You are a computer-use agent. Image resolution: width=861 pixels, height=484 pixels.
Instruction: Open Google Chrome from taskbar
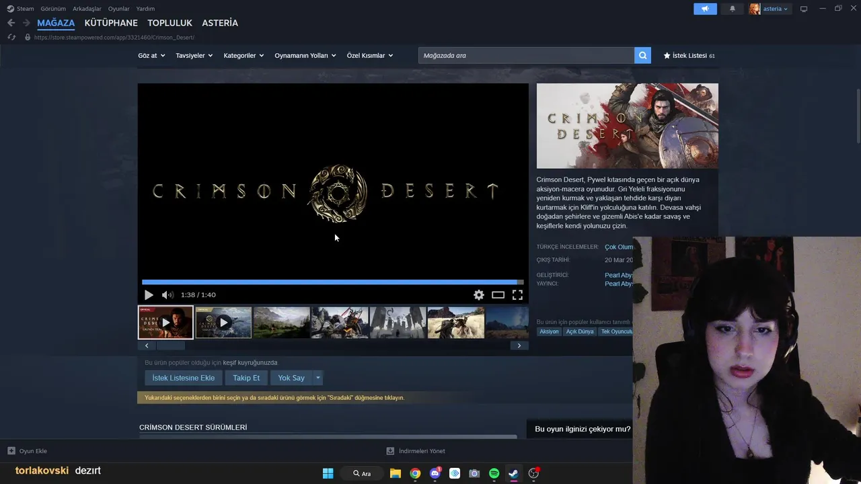415,473
